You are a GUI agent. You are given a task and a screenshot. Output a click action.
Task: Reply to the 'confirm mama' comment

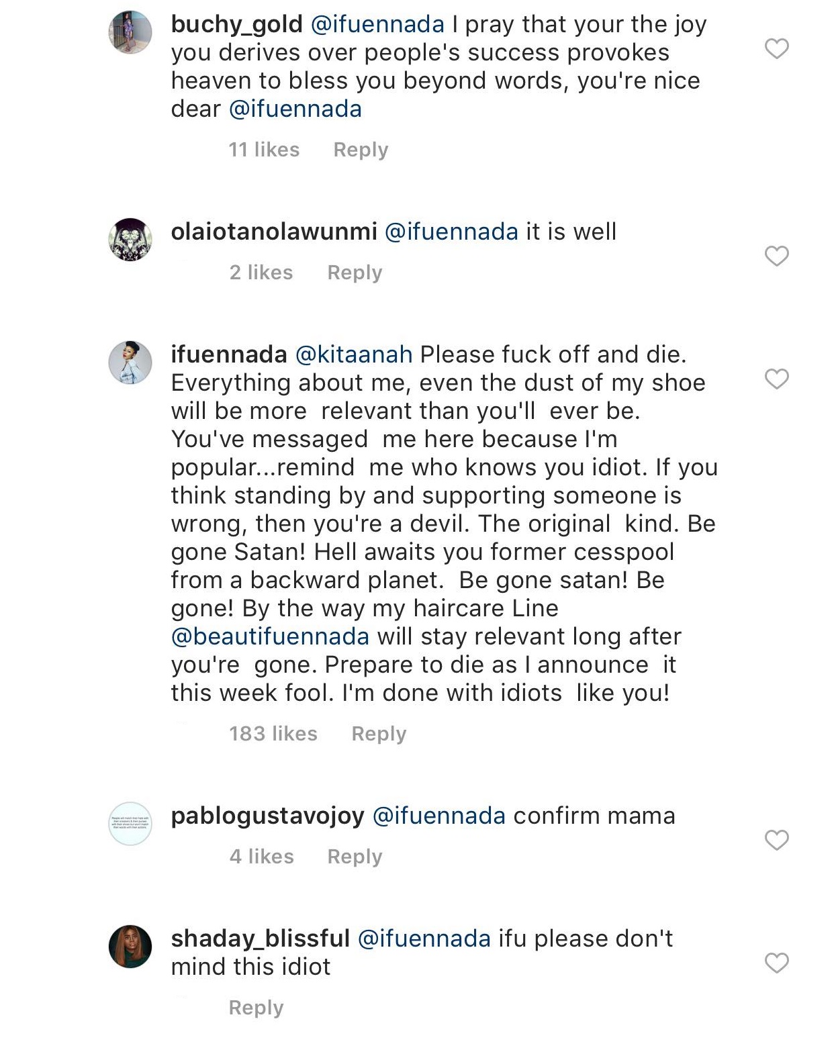point(355,857)
